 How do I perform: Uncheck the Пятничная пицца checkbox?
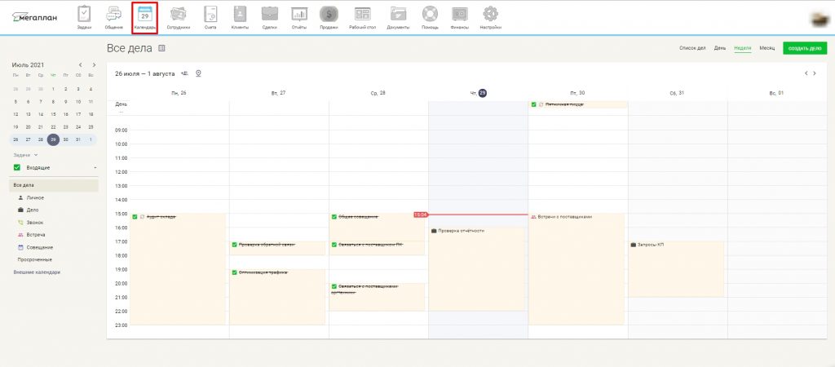click(533, 104)
